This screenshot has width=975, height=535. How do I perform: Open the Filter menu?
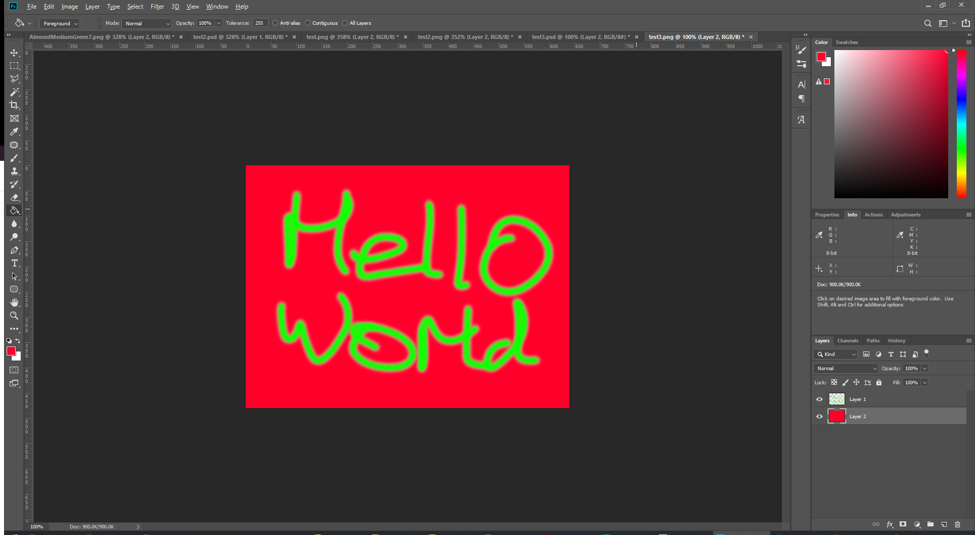tap(157, 7)
